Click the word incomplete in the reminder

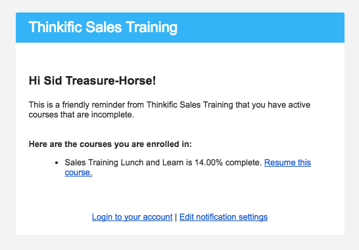112,114
